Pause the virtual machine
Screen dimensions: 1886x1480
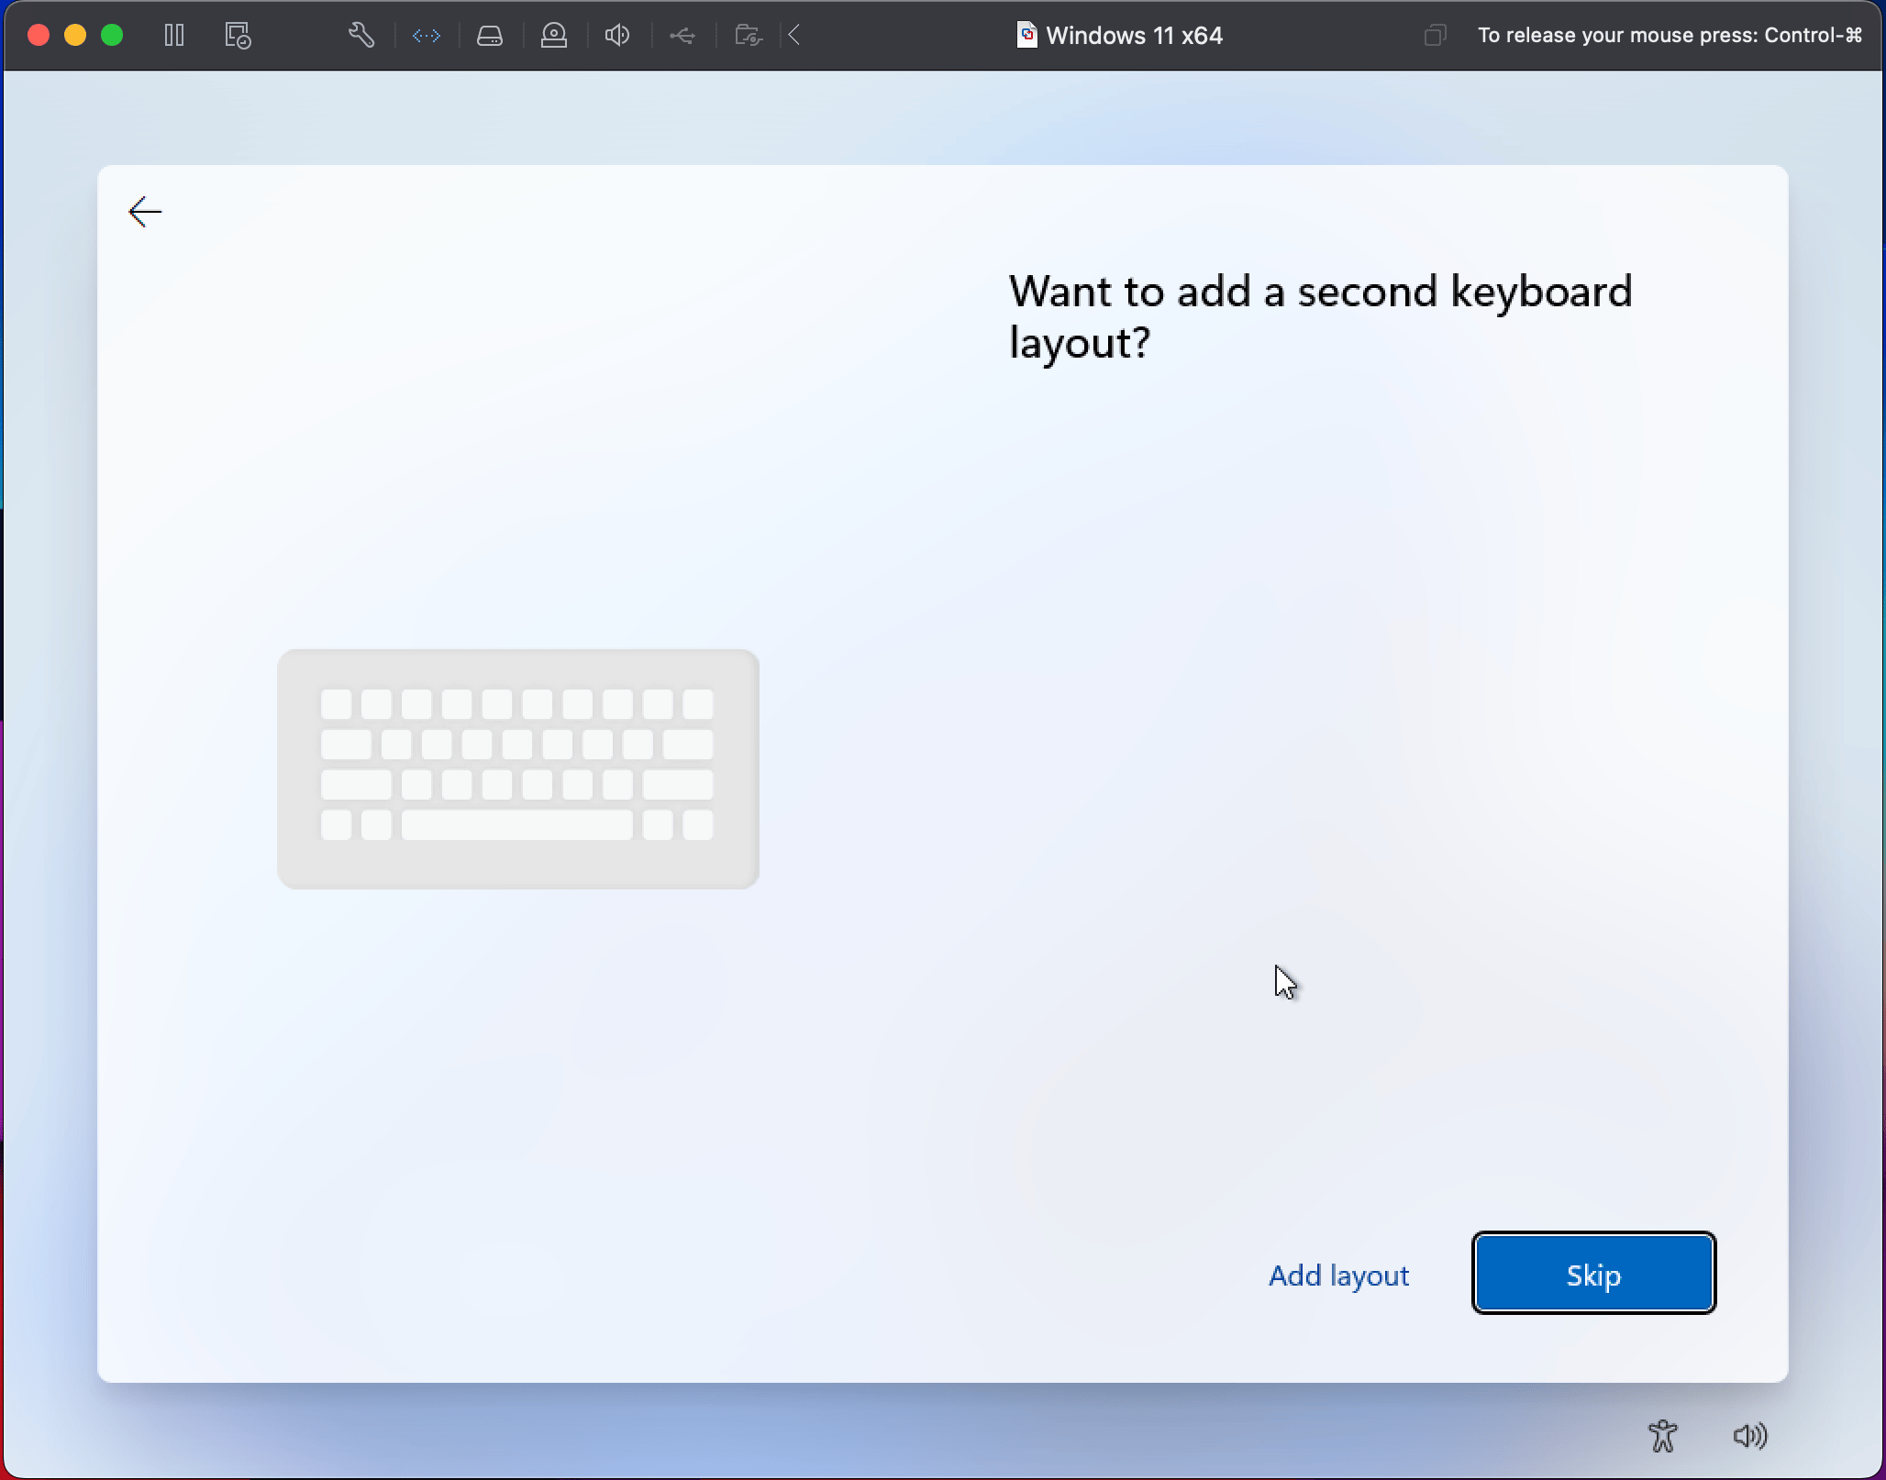[174, 36]
